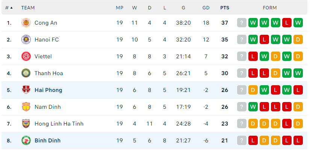Click Cong An's upcoming match question badge

[x=242, y=23]
